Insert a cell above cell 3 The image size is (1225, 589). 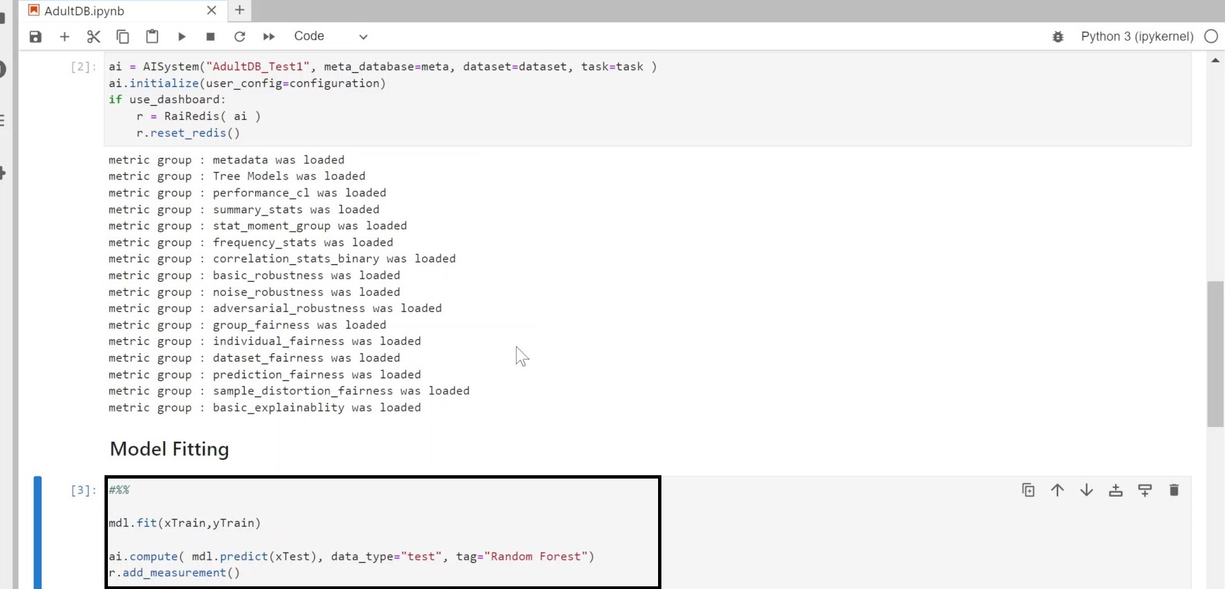(x=1116, y=490)
